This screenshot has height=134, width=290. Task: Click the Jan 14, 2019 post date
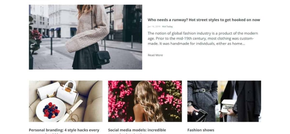click(x=154, y=26)
